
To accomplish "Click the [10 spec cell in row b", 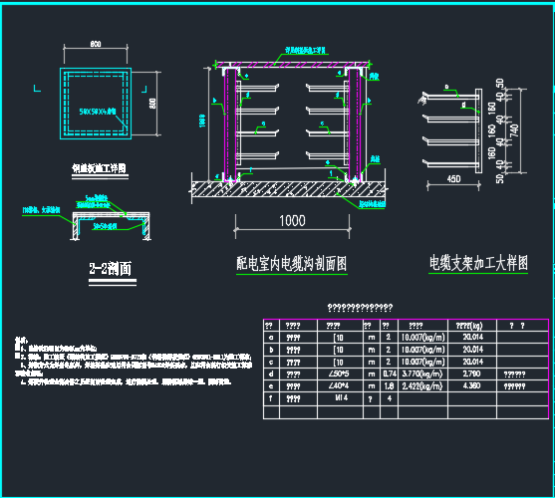I will [x=339, y=350].
